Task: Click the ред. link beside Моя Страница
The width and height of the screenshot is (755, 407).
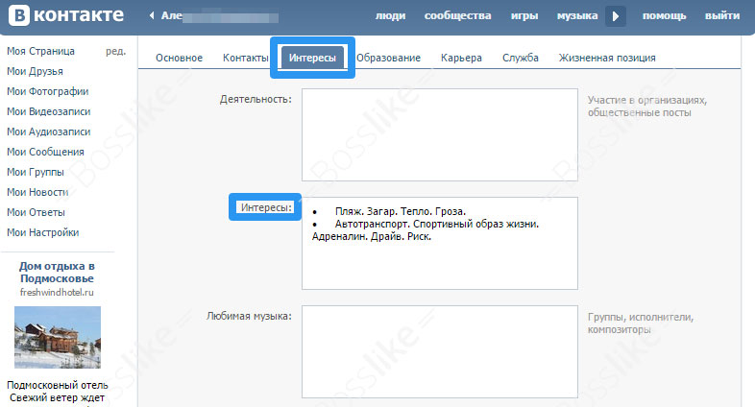Action: [115, 51]
